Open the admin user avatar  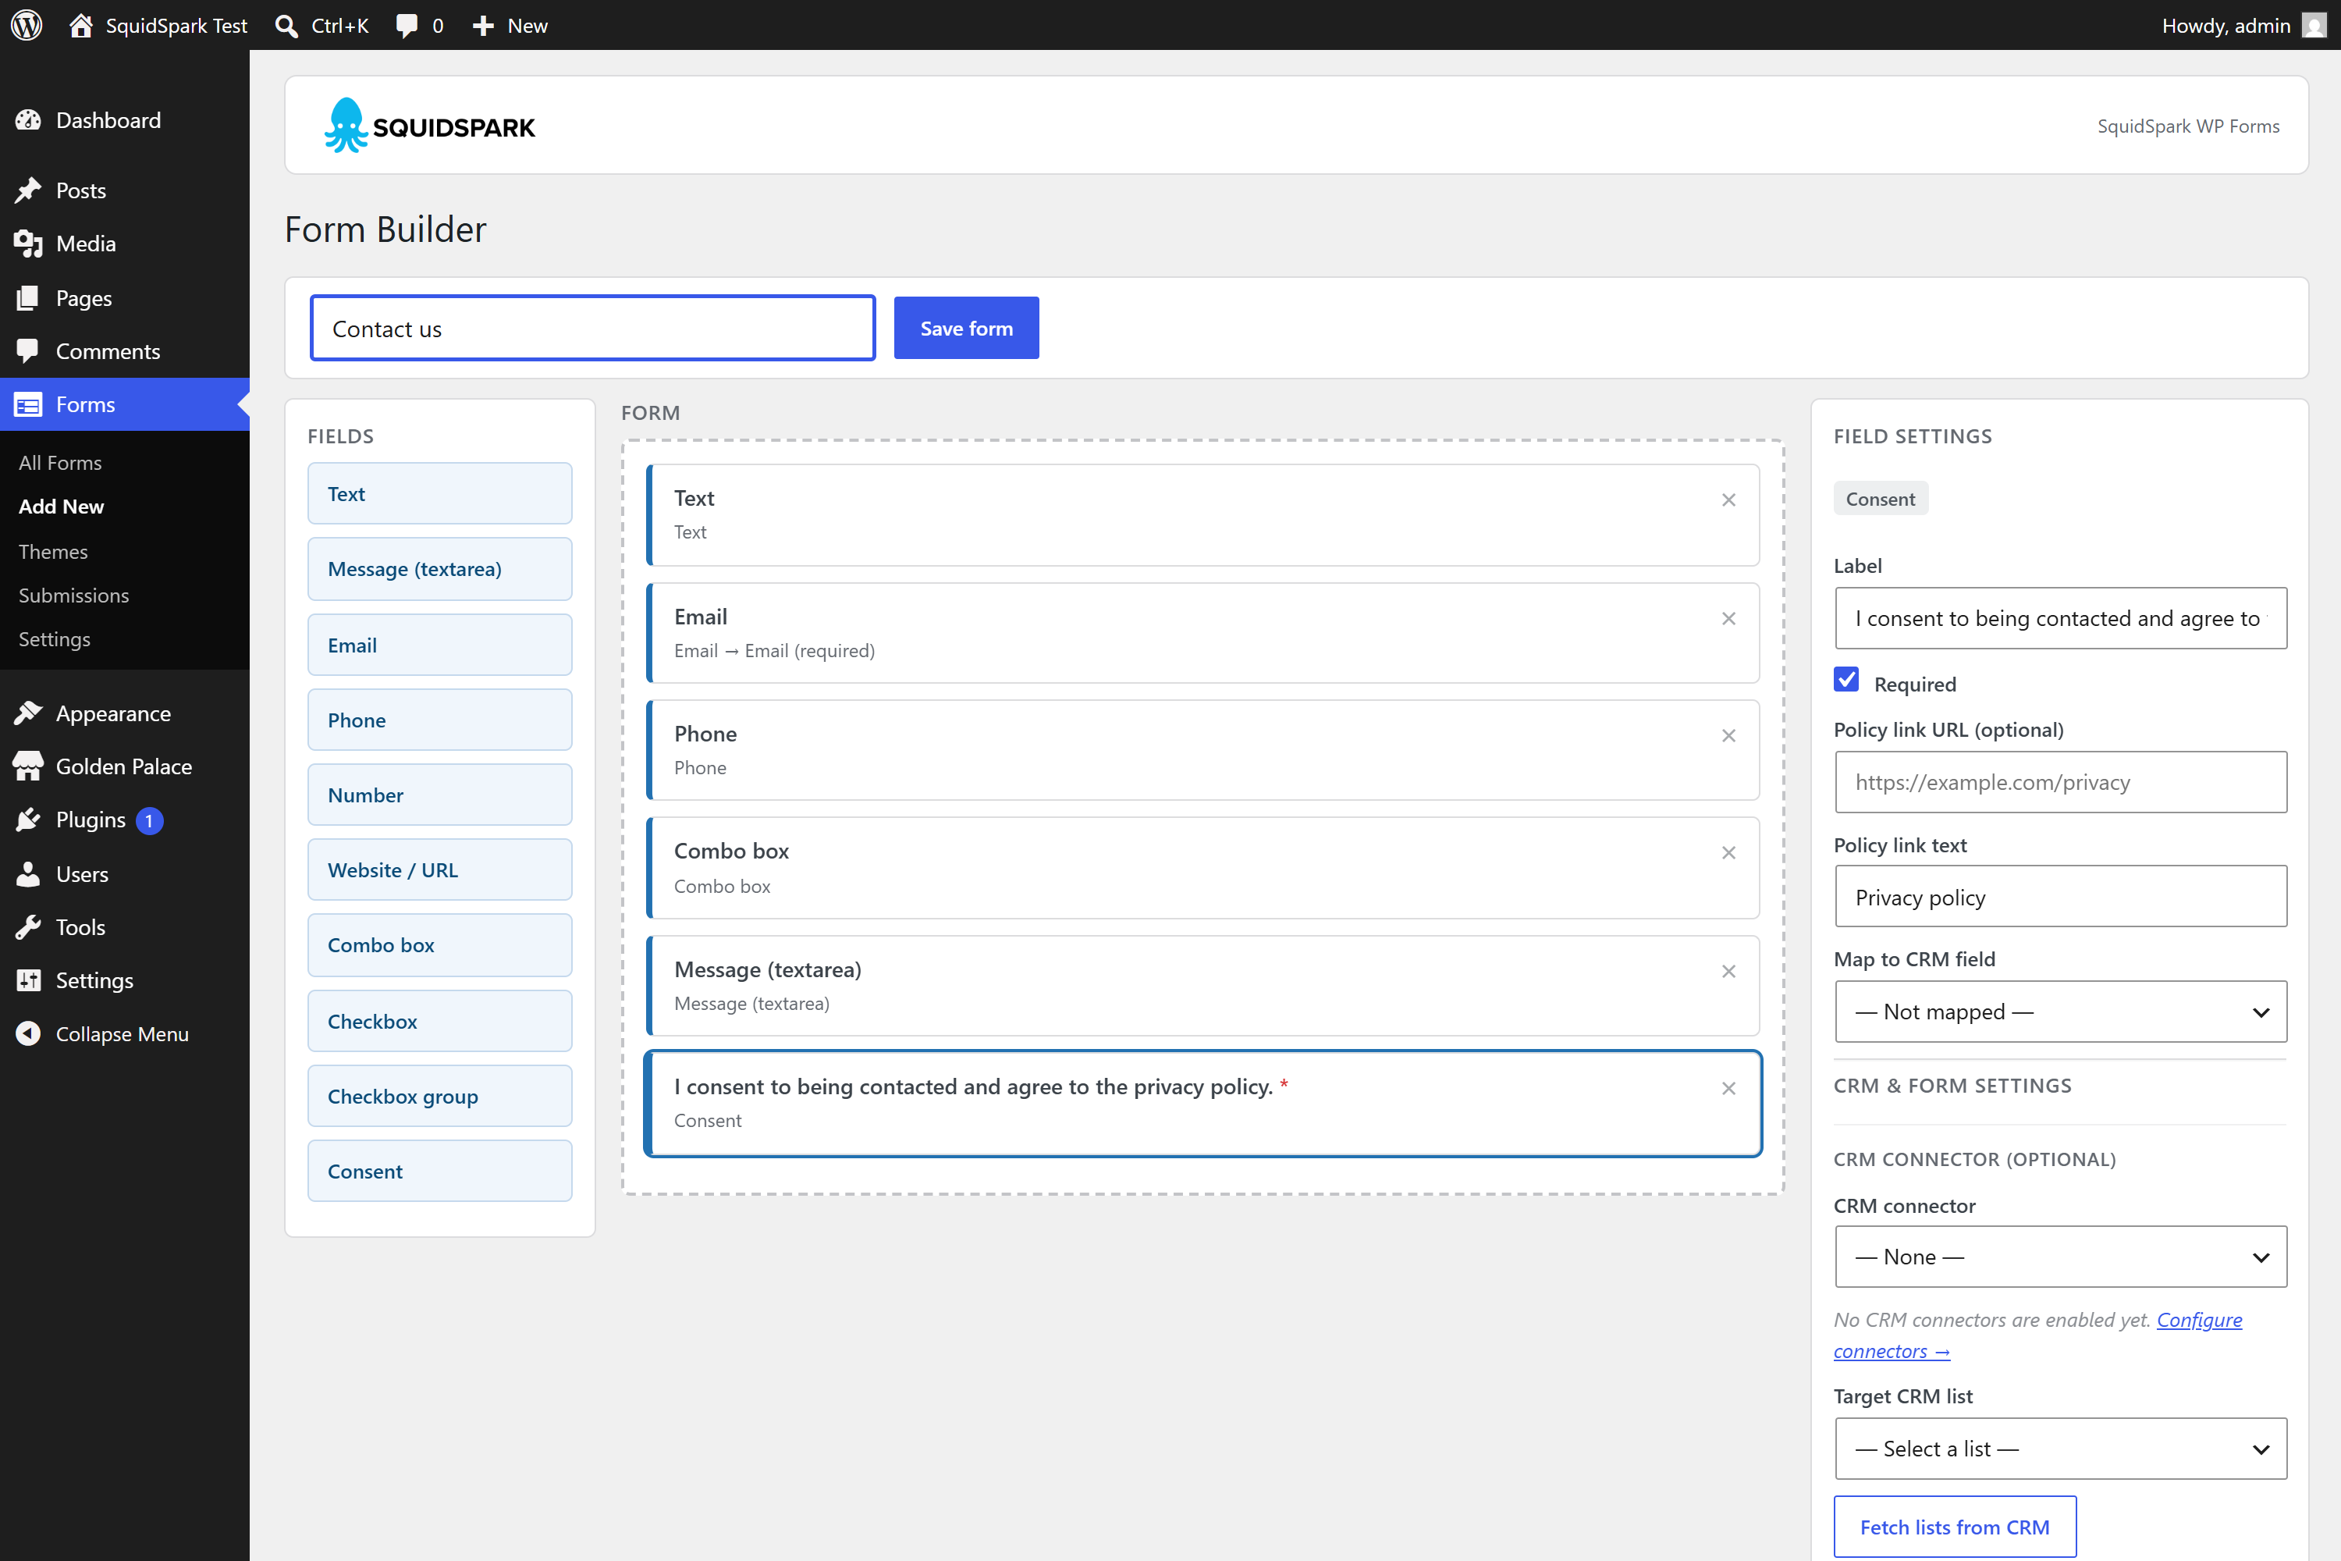(2314, 25)
